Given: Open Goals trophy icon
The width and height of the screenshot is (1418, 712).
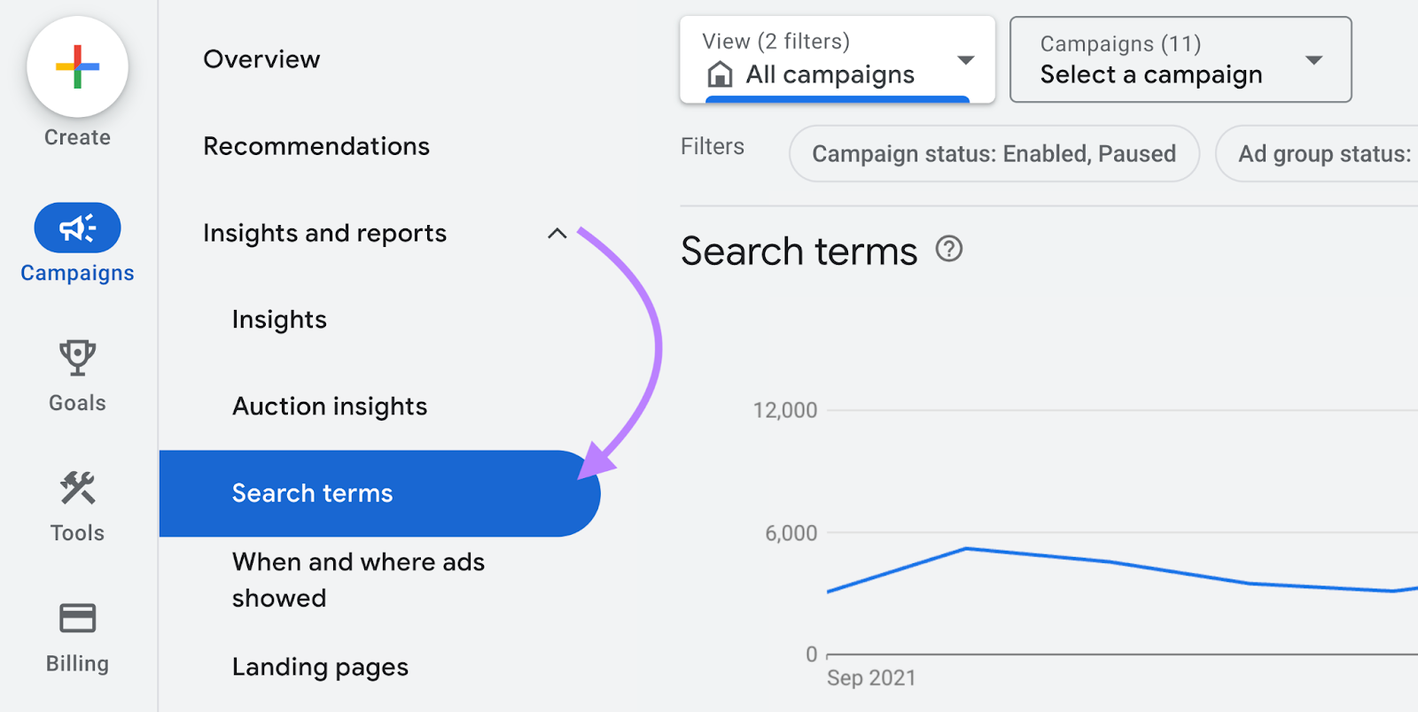Looking at the screenshot, I should coord(77,357).
